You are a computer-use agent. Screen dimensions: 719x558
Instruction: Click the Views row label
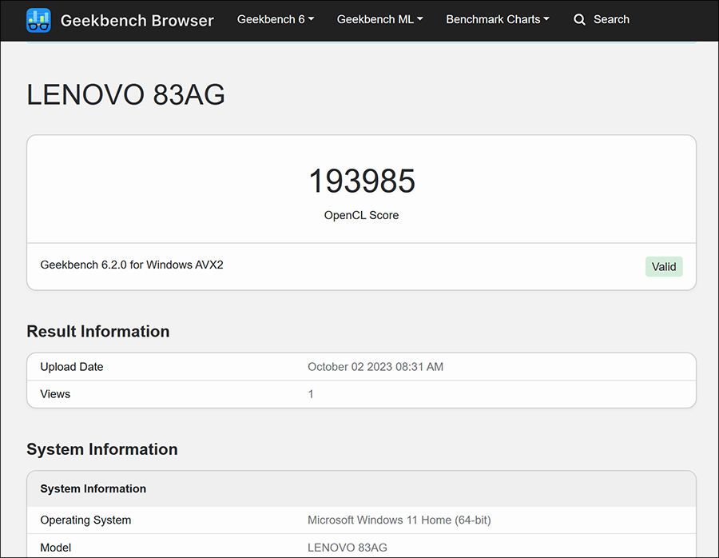pyautogui.click(x=55, y=394)
